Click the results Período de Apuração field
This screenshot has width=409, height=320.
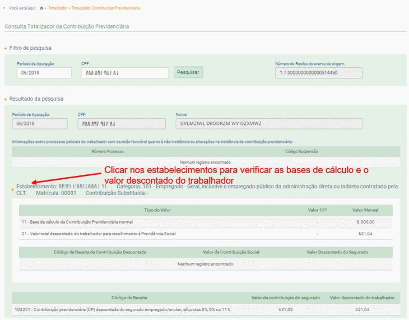tap(40, 124)
